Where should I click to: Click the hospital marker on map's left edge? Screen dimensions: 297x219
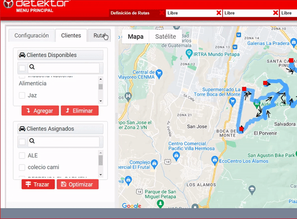[128, 96]
